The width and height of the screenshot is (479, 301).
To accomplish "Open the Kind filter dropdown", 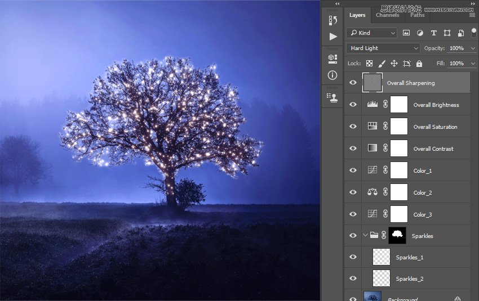I will coord(372,33).
